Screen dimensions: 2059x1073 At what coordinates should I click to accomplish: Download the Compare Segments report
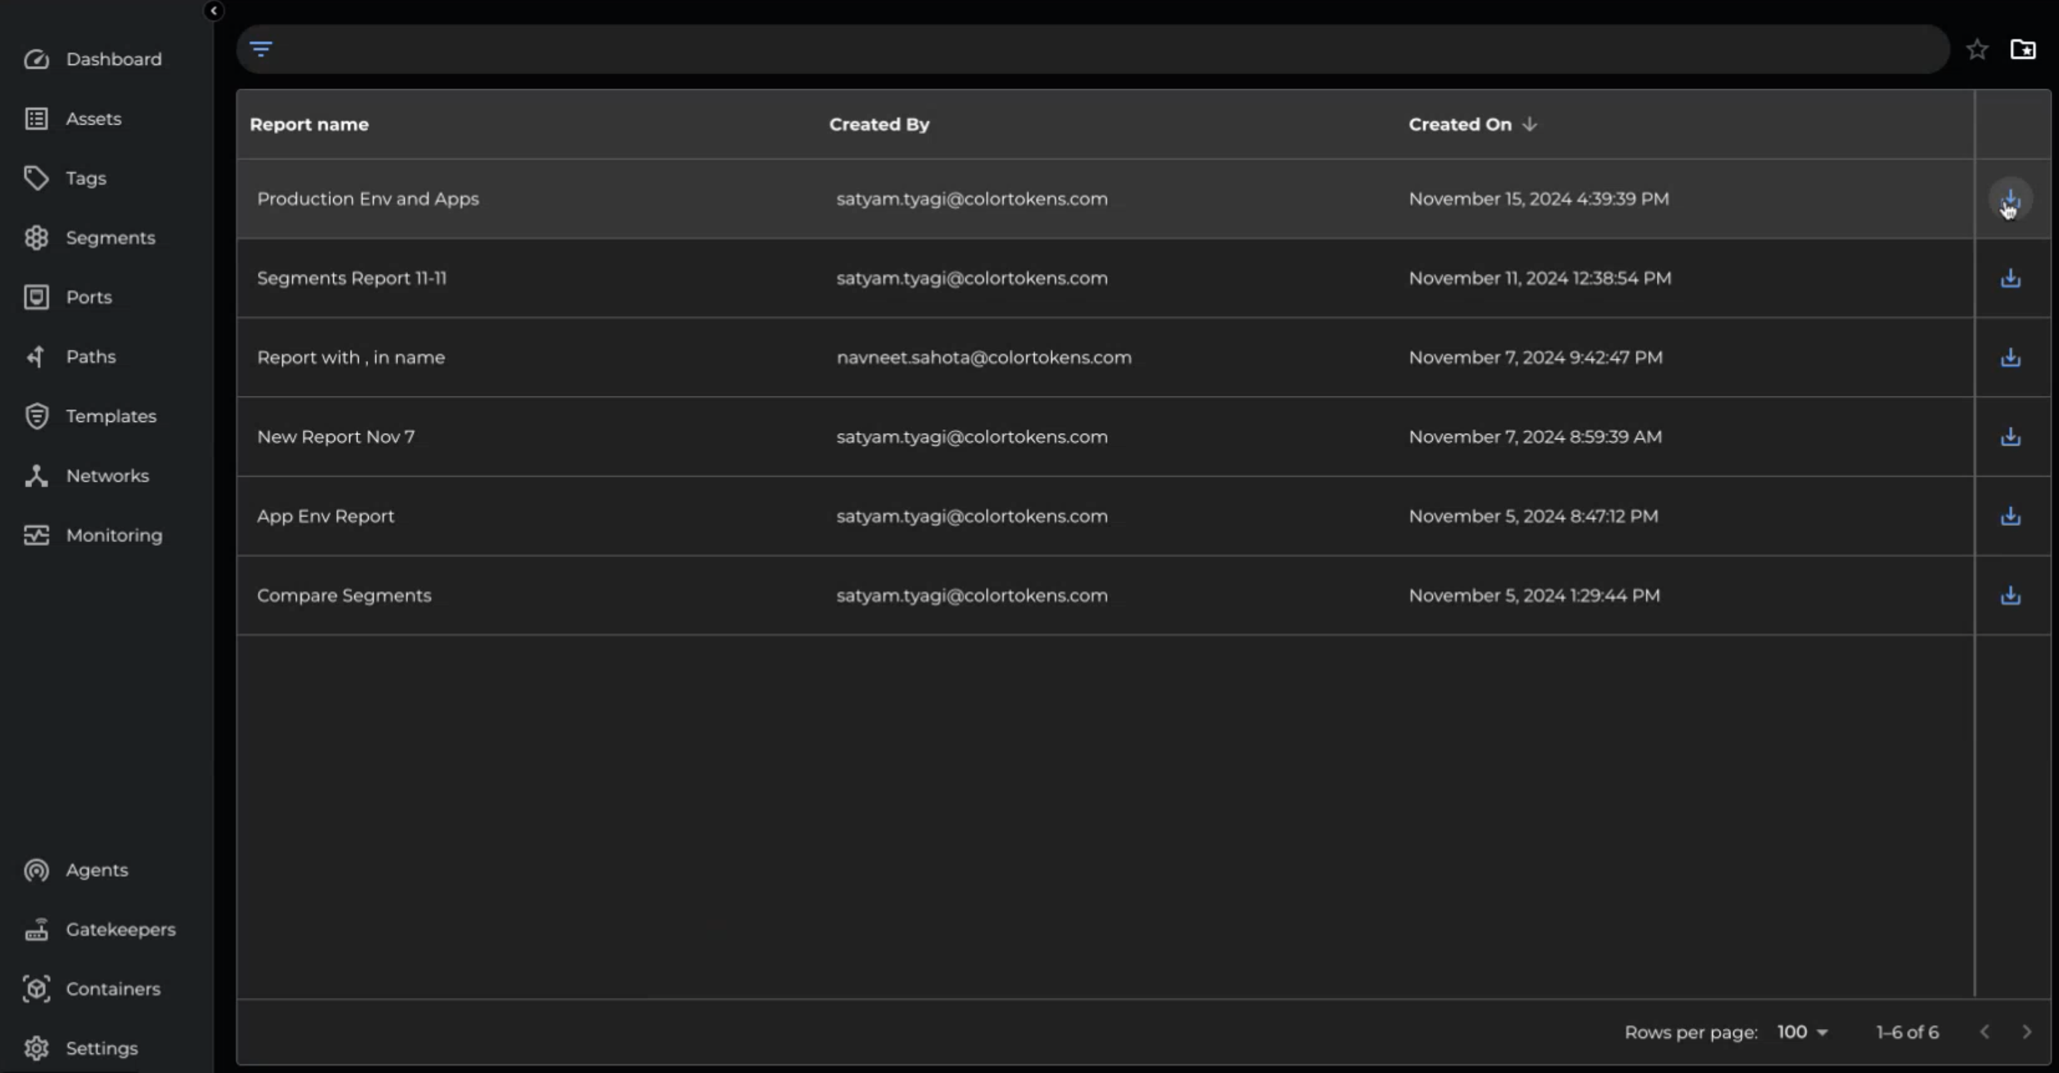(x=2010, y=595)
